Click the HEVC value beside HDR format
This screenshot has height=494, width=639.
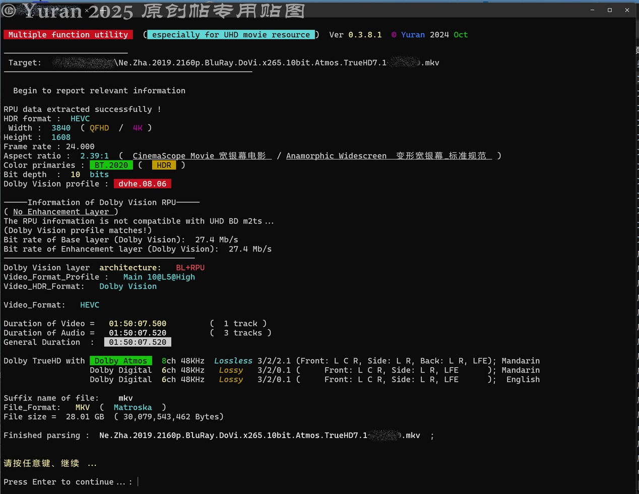(80, 119)
